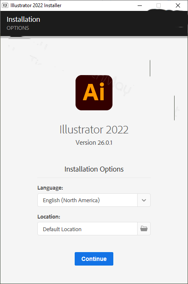
Task: Click the Installation Options heading
Action: pos(94,169)
